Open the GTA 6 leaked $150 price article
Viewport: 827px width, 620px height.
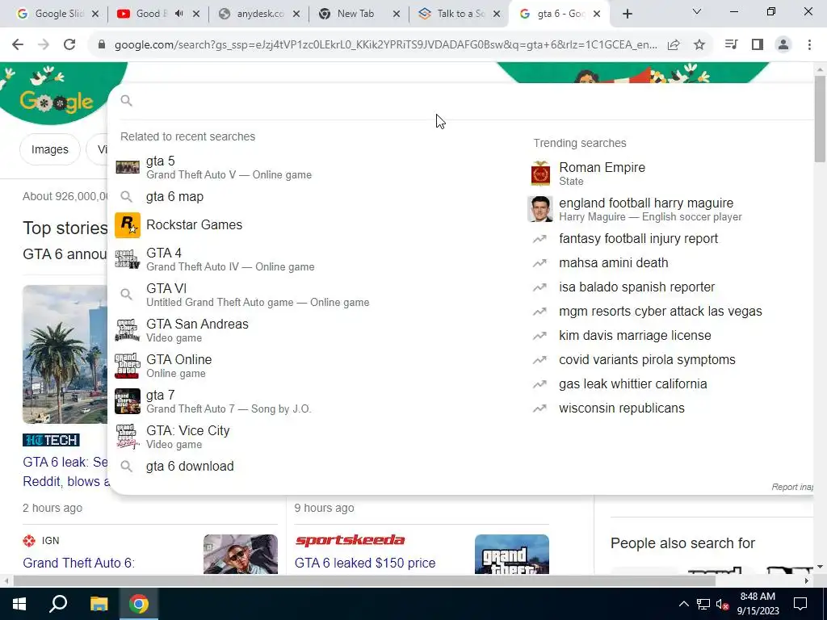[x=365, y=563]
